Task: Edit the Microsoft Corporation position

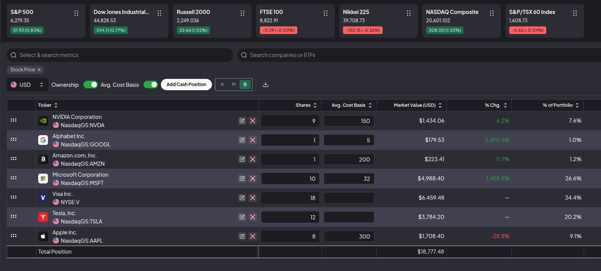Action: point(242,179)
